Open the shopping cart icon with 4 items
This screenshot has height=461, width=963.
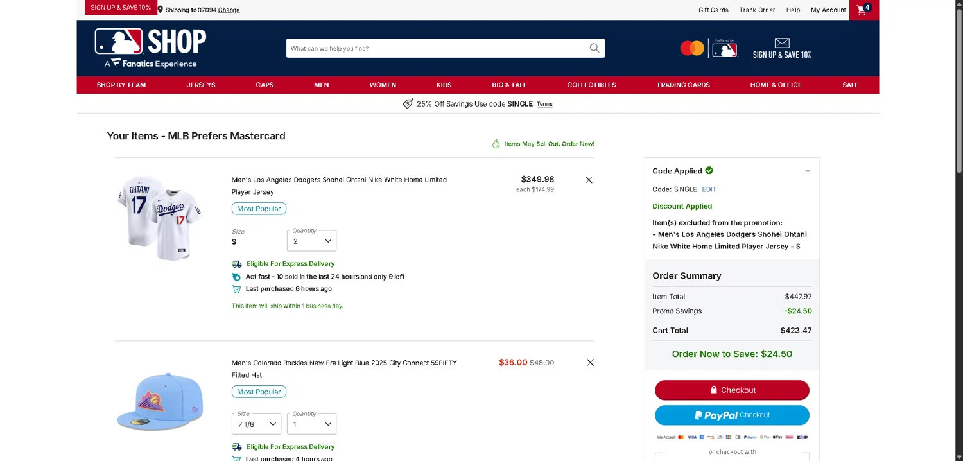(863, 10)
